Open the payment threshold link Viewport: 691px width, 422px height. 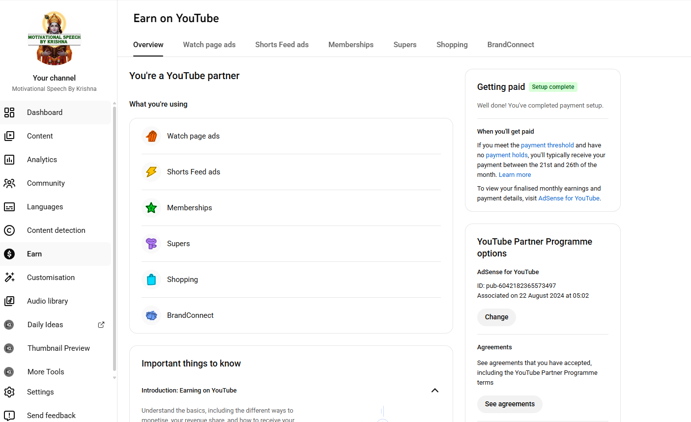(x=547, y=145)
